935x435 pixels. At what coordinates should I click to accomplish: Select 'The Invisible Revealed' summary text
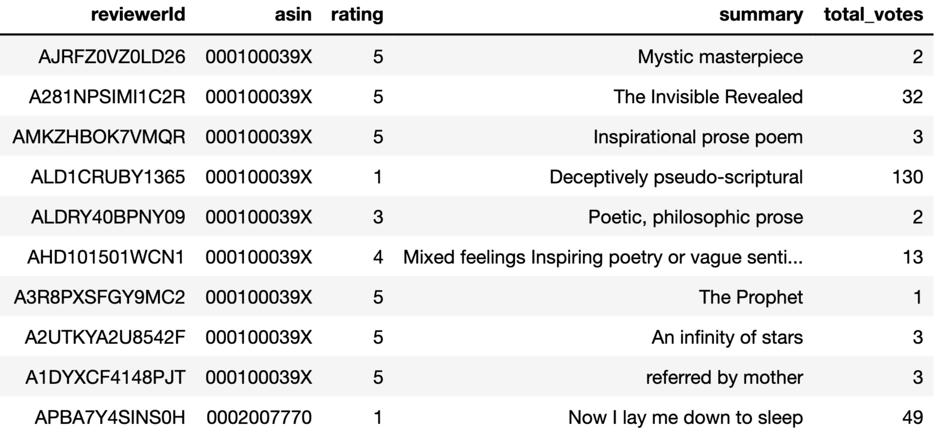708,97
